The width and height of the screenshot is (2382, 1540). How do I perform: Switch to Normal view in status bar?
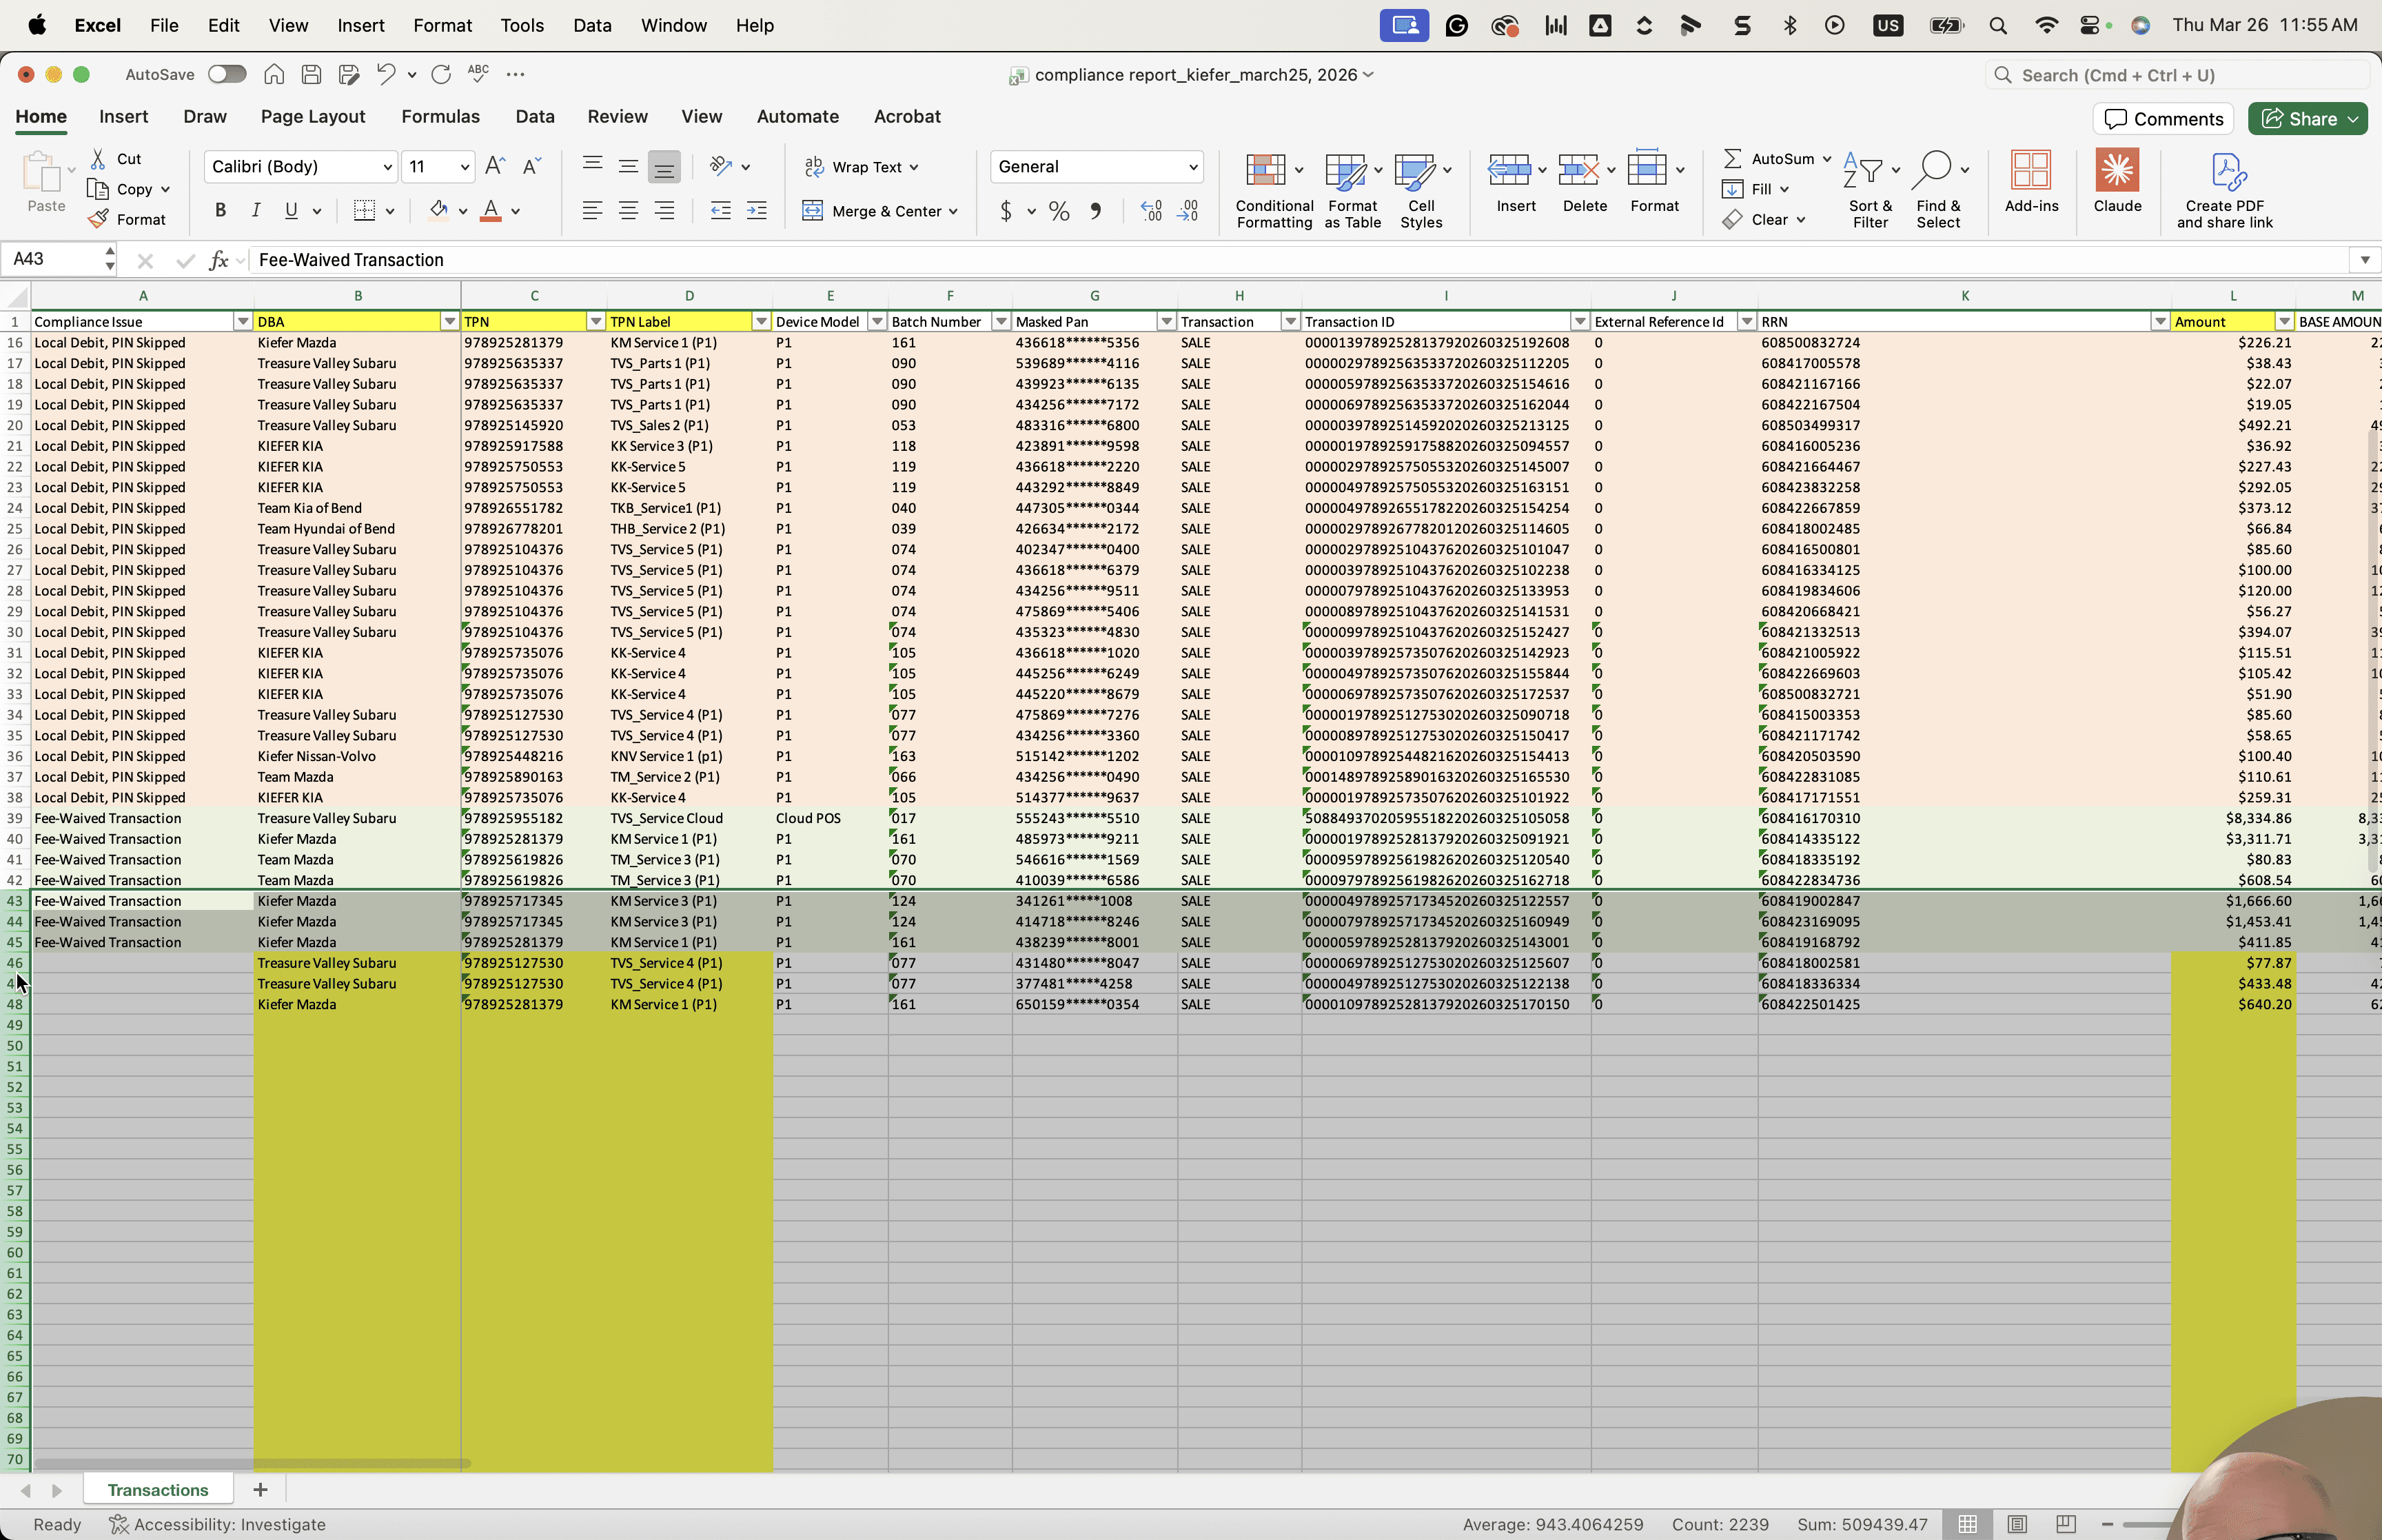click(1967, 1524)
